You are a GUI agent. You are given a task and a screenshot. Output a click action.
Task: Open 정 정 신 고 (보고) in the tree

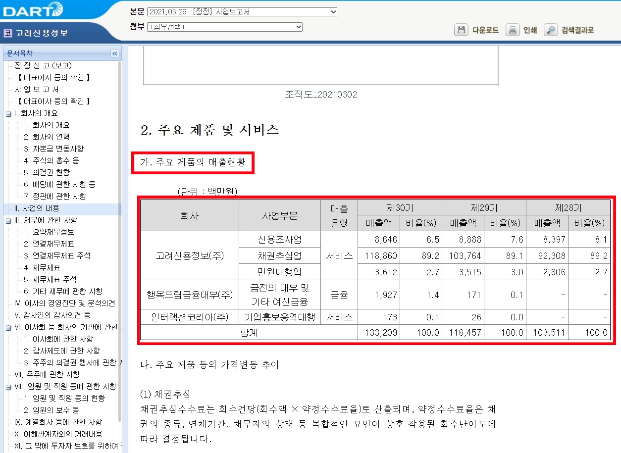click(x=43, y=65)
